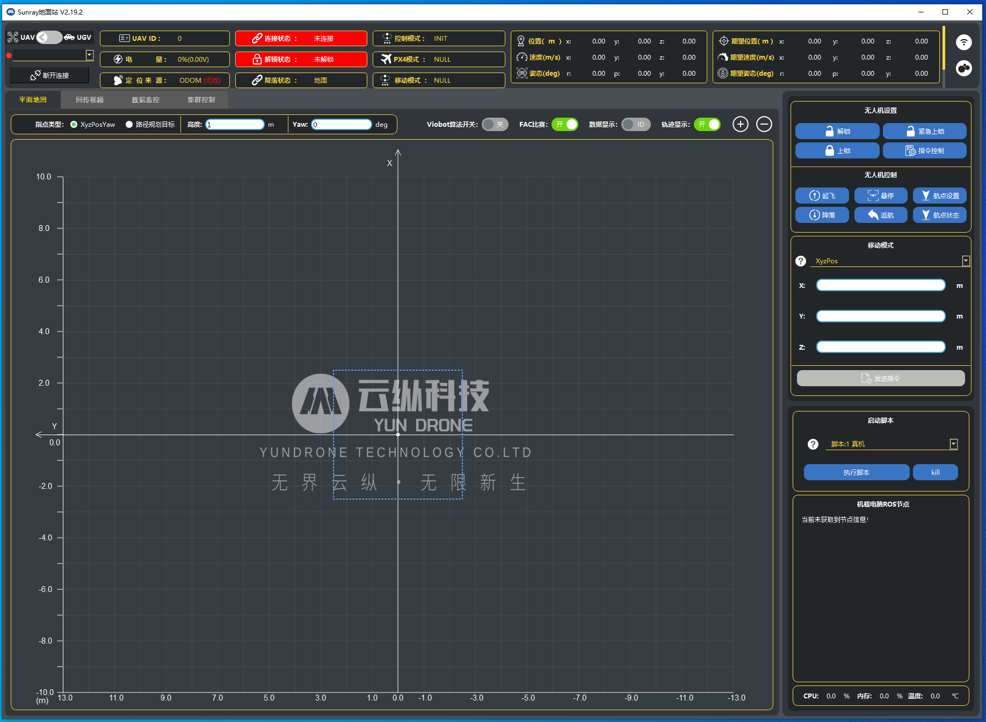Click the 执行脚本 button
The height and width of the screenshot is (722, 986).
[857, 473]
